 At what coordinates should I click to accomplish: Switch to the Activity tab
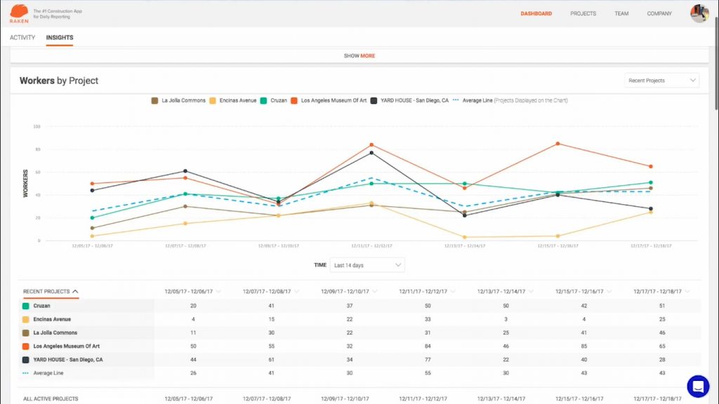point(22,37)
